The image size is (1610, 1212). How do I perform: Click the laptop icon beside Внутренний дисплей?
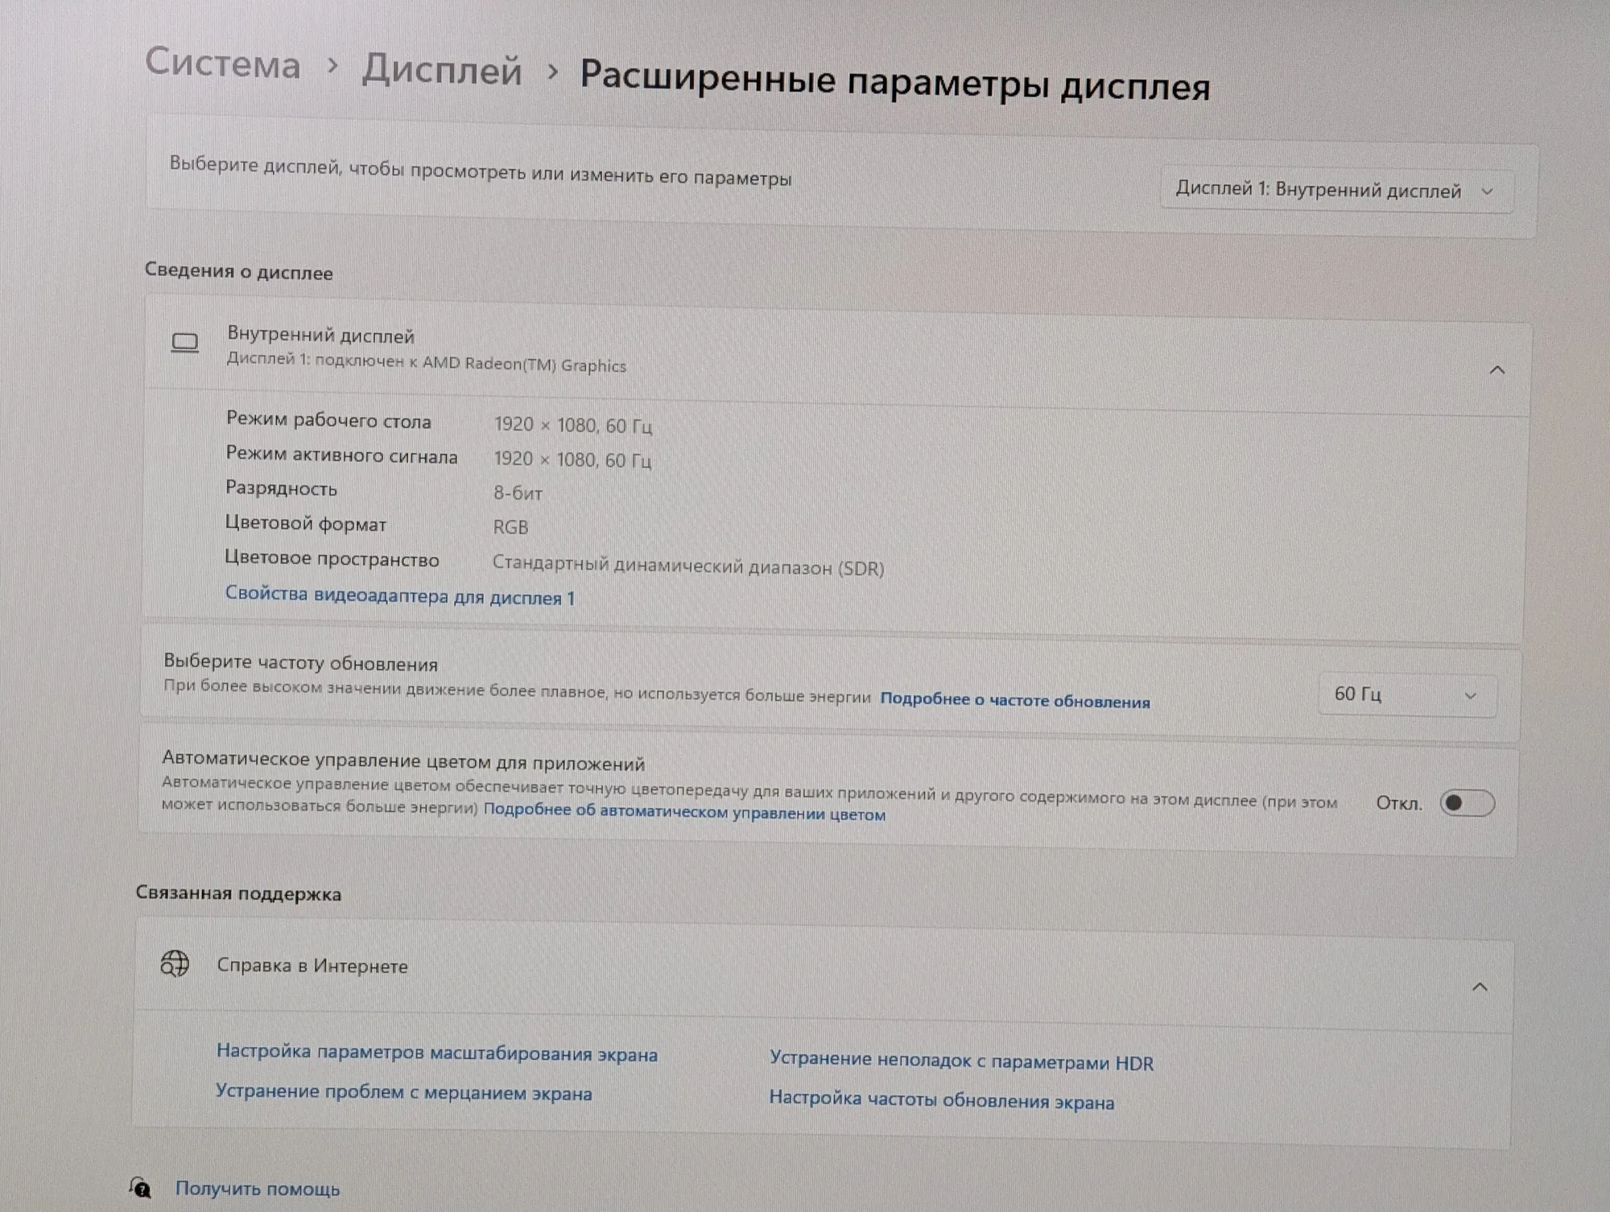(185, 344)
